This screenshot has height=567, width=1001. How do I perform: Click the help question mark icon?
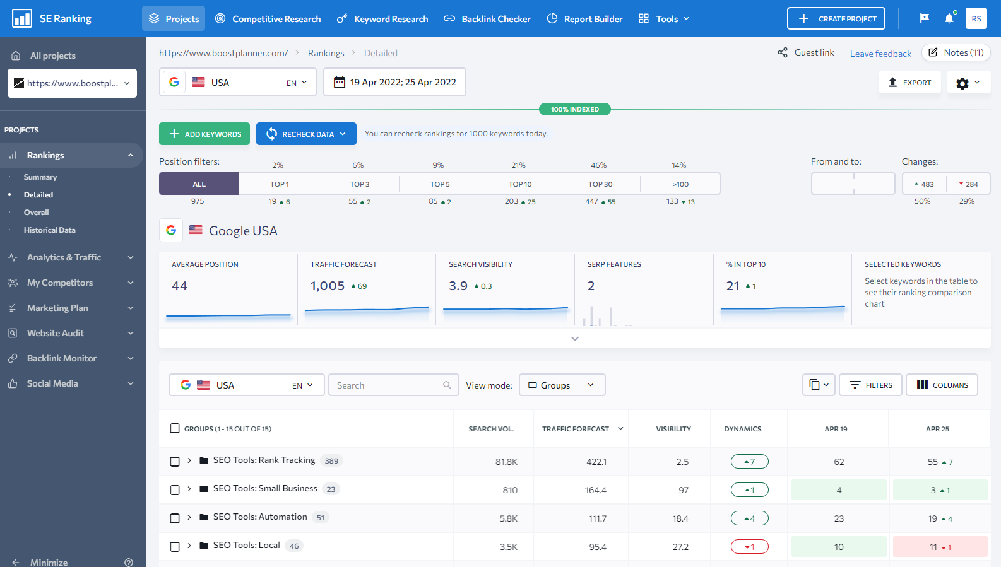[129, 562]
